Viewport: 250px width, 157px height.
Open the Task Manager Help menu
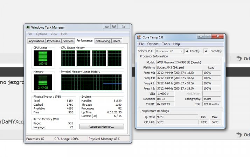tap(64, 34)
